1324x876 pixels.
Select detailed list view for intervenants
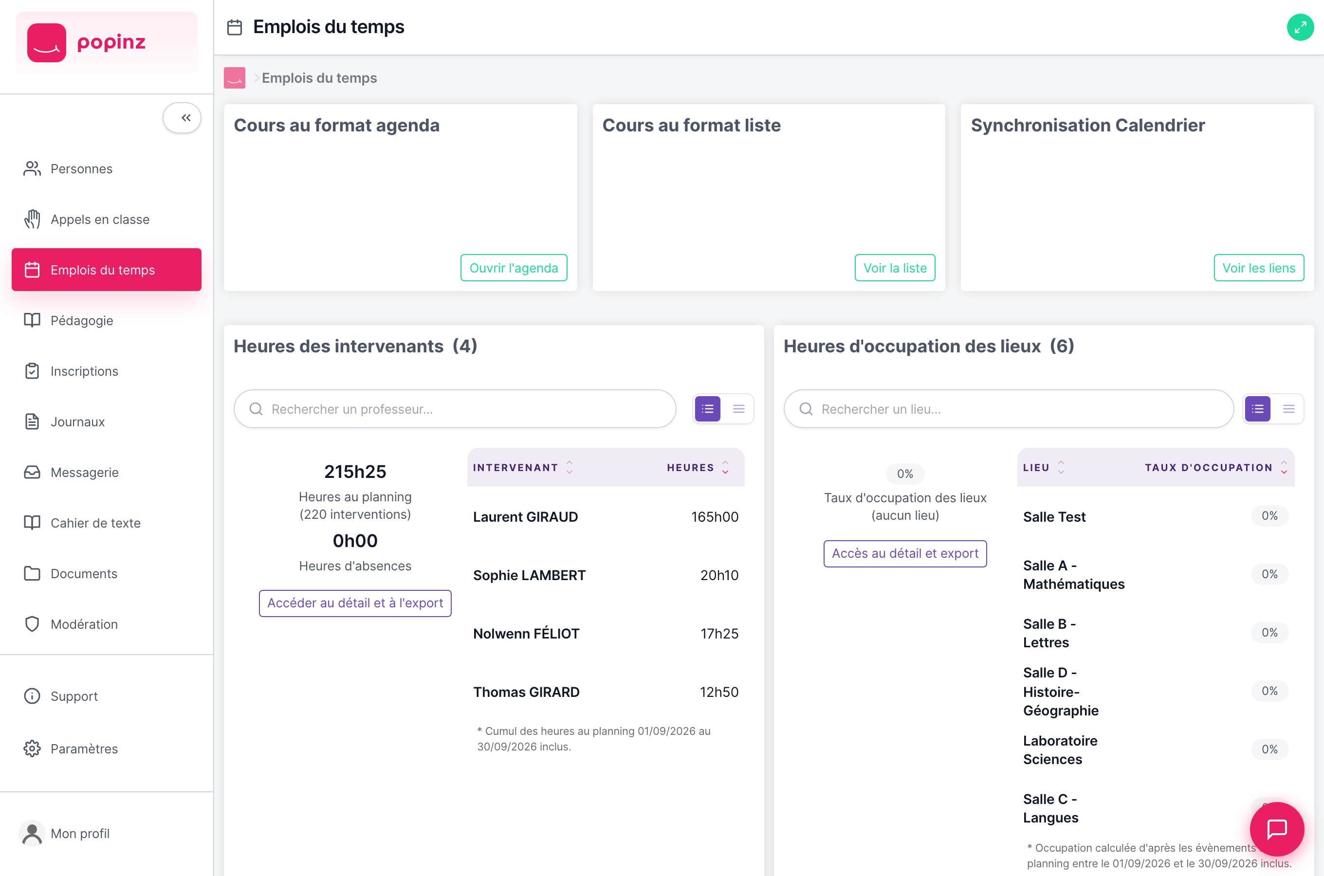[x=708, y=409]
